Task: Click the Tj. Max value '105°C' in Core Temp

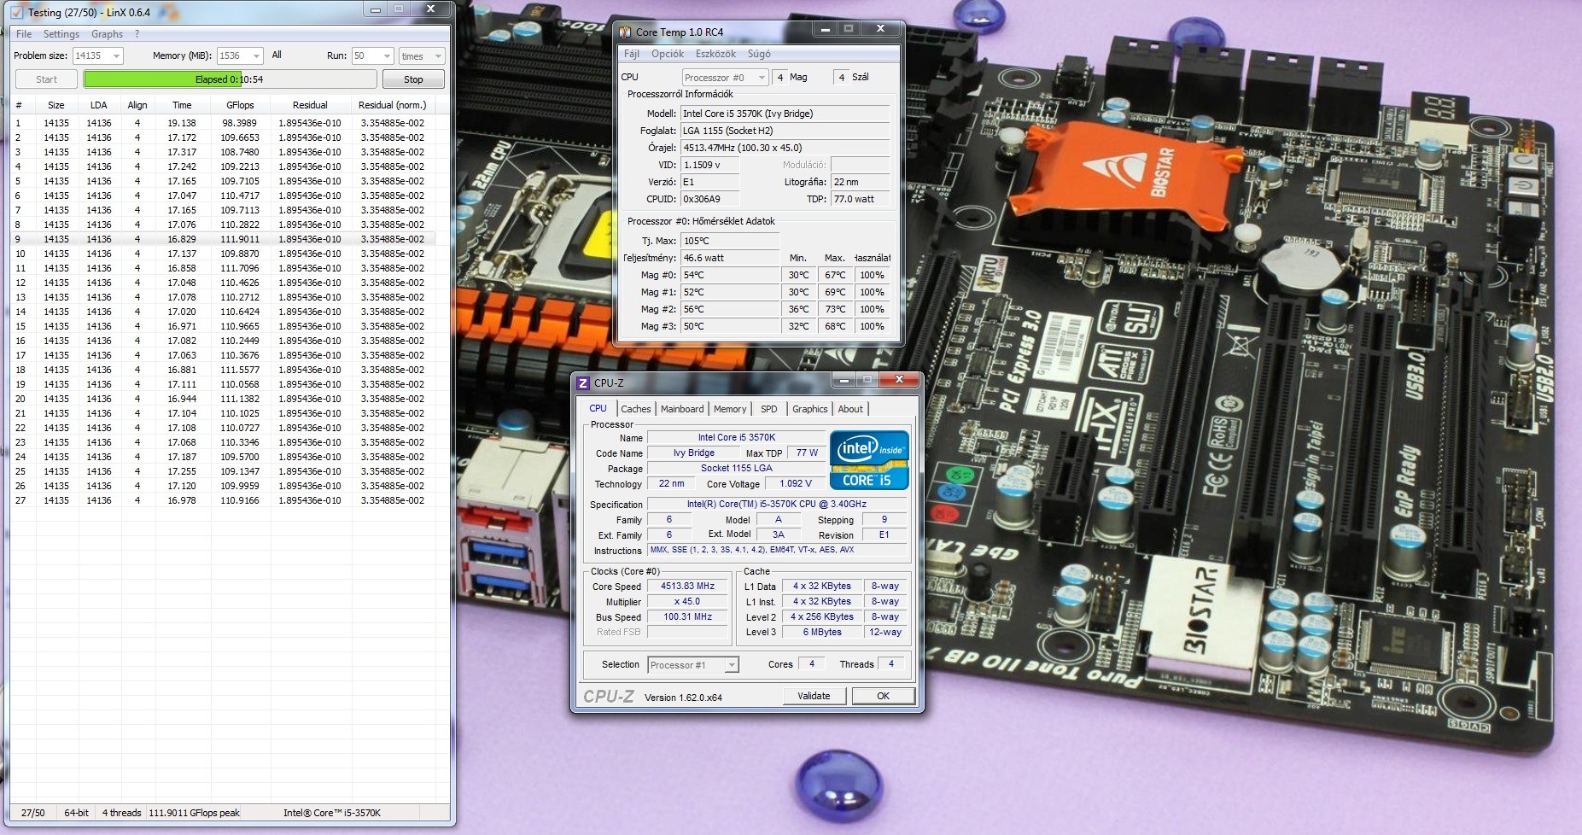Action: point(729,241)
